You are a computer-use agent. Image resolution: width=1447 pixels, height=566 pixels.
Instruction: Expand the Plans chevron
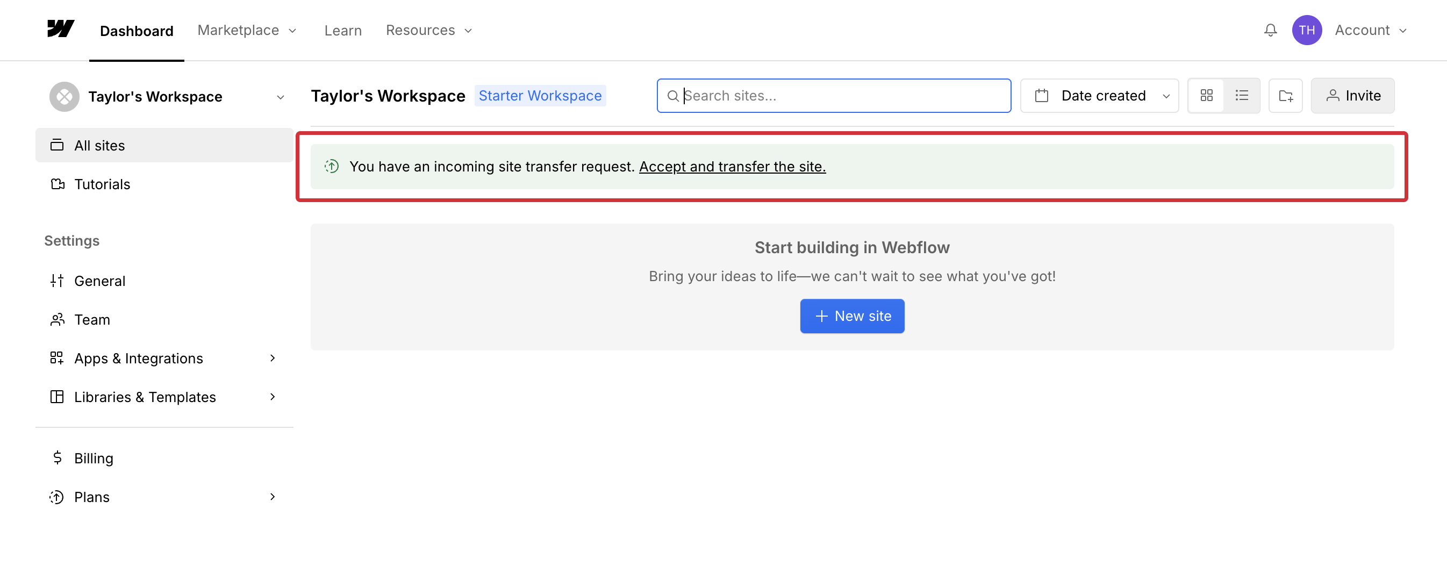click(273, 497)
